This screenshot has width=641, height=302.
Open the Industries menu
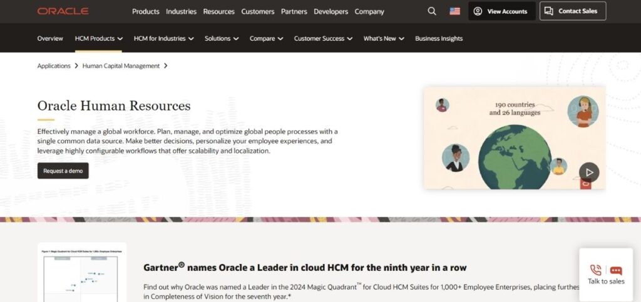181,11
